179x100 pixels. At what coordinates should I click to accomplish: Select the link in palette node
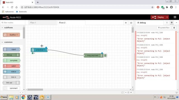click(x=11, y=77)
